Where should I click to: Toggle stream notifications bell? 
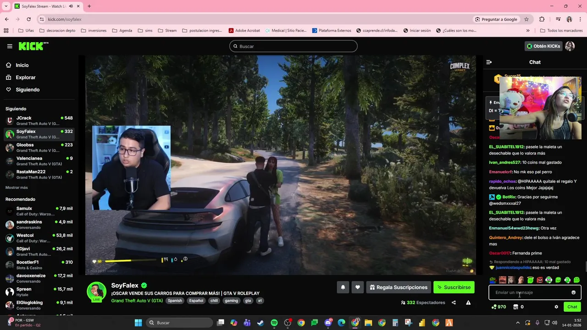pyautogui.click(x=343, y=287)
